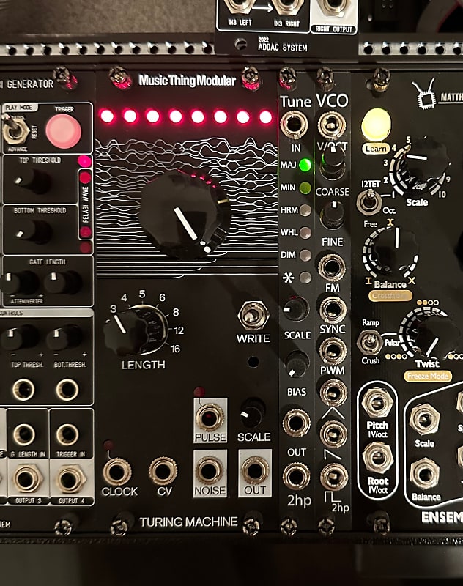
Task: Turn the TOP THRESHOLD knob
Action: (33, 180)
